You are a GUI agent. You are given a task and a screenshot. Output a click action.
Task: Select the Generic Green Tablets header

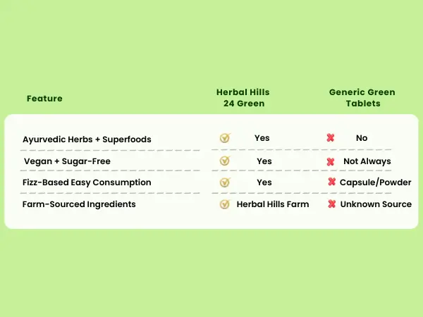pyautogui.click(x=362, y=98)
